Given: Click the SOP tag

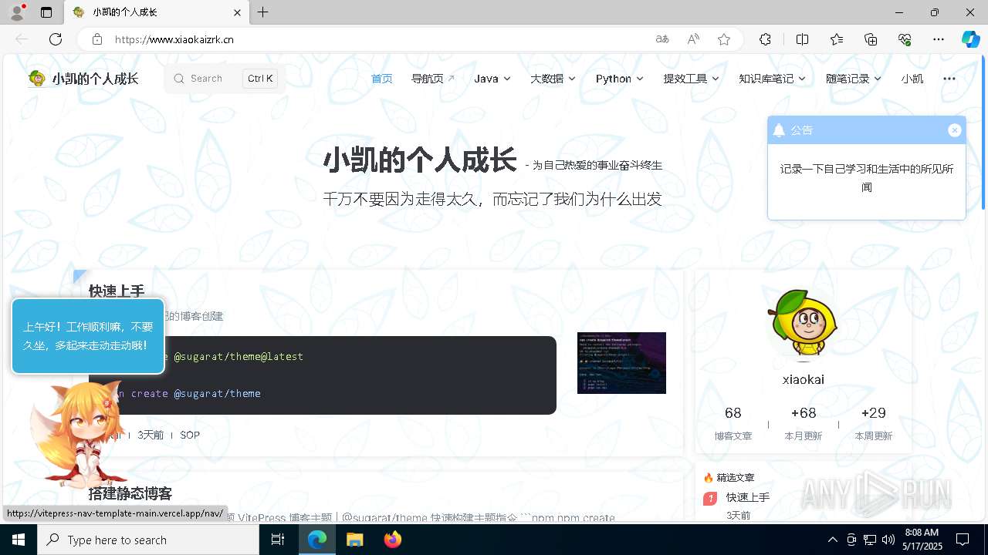Looking at the screenshot, I should coord(190,435).
